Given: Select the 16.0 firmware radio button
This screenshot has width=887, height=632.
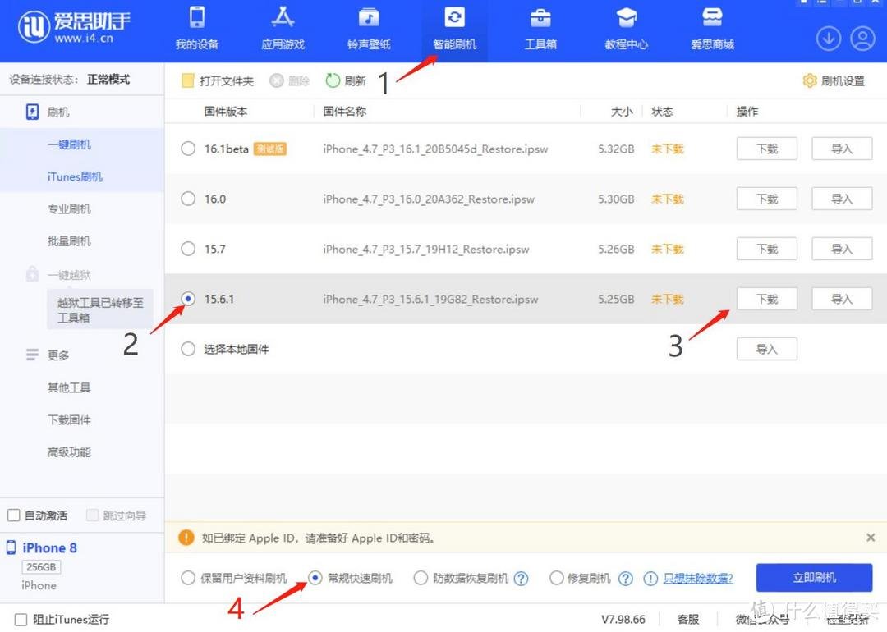Looking at the screenshot, I should [x=188, y=199].
